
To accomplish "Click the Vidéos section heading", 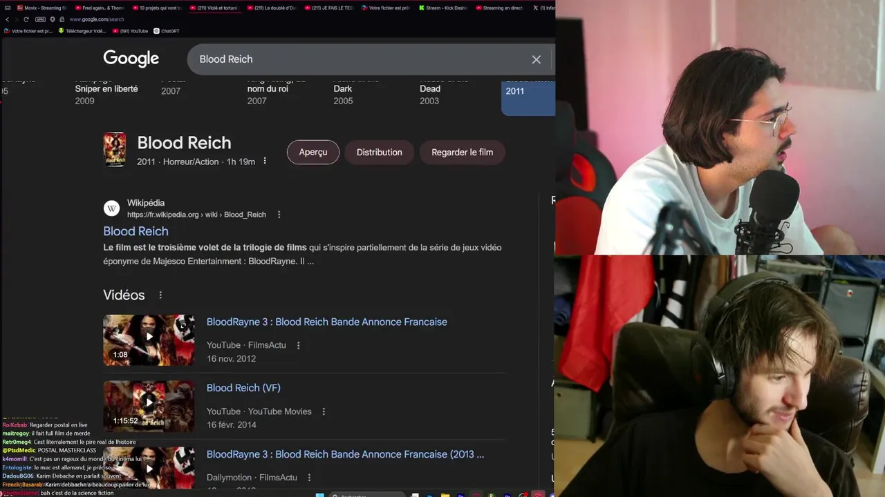I will [124, 295].
